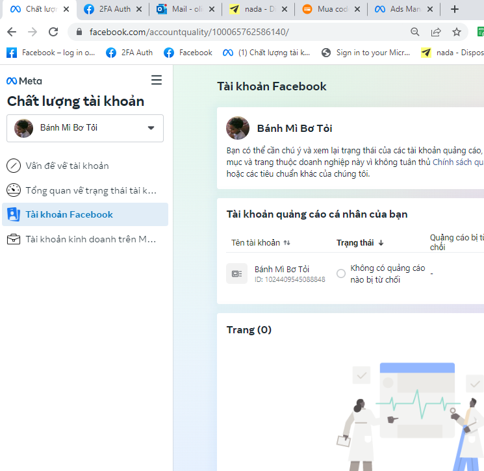This screenshot has width=484, height=471.
Task: Close the Mail tab
Action: (212, 9)
